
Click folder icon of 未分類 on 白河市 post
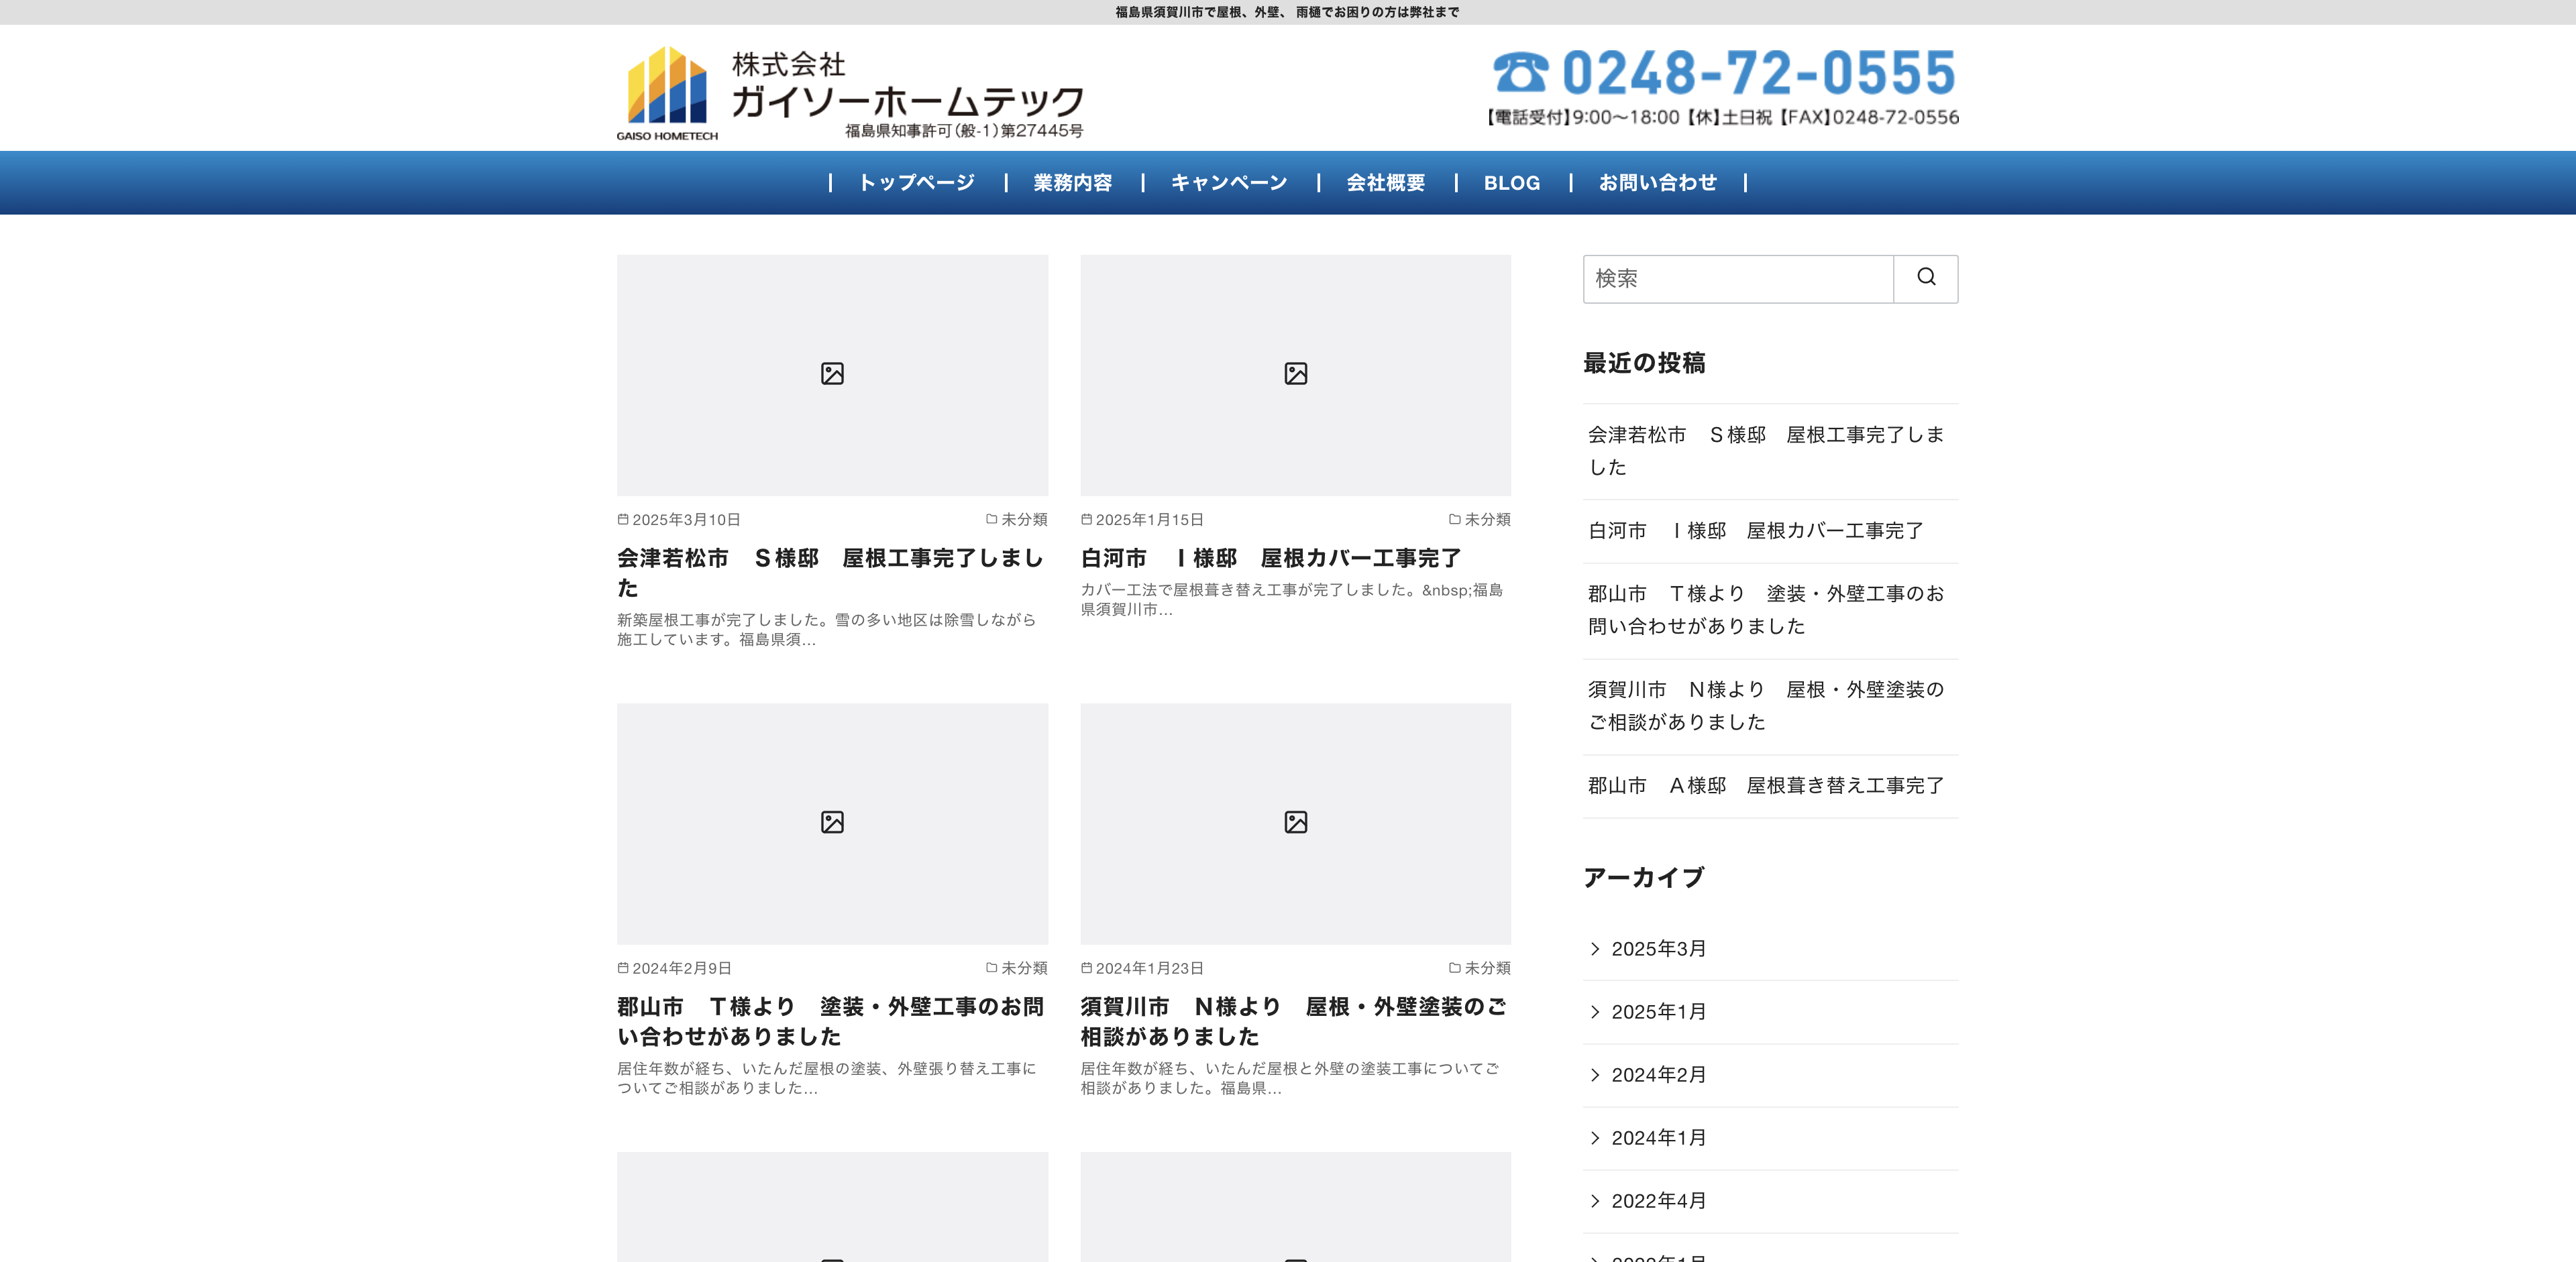tap(1454, 520)
